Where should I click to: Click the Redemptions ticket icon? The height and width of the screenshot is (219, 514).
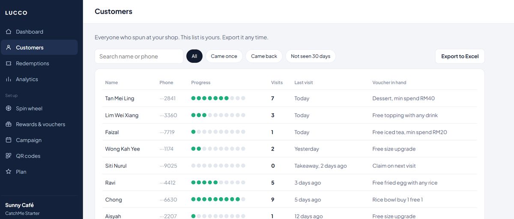pyautogui.click(x=9, y=63)
